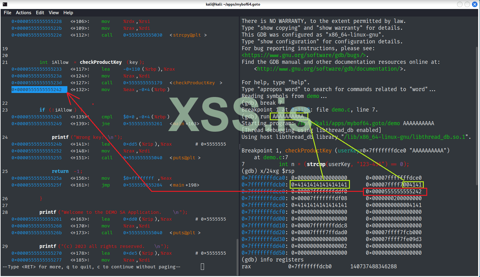Click the 'return -1;' source line
This screenshot has width=480, height=277.
pos(67,171)
